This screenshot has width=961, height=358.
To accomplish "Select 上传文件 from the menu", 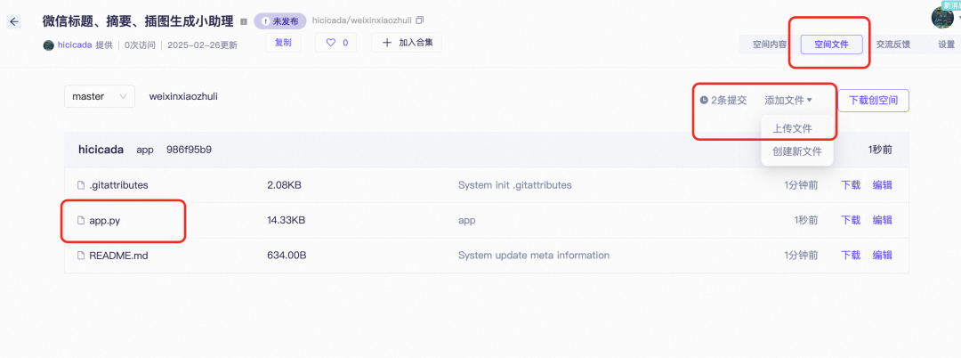I will [792, 128].
